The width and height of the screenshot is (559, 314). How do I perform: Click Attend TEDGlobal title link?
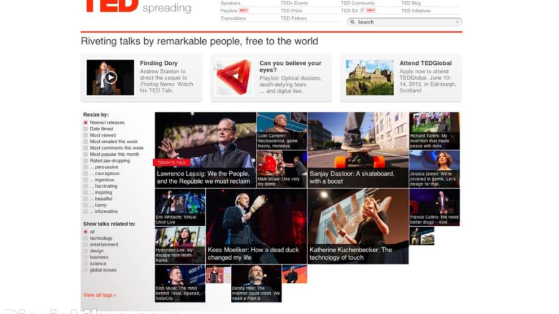(425, 63)
